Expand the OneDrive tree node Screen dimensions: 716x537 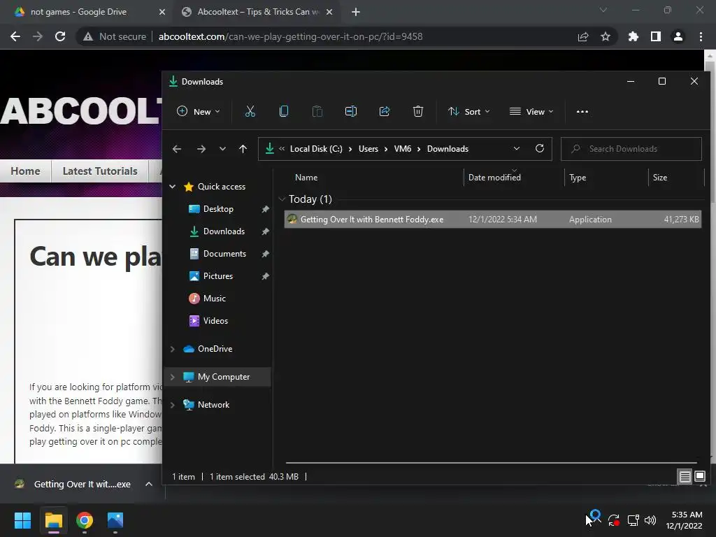point(173,349)
